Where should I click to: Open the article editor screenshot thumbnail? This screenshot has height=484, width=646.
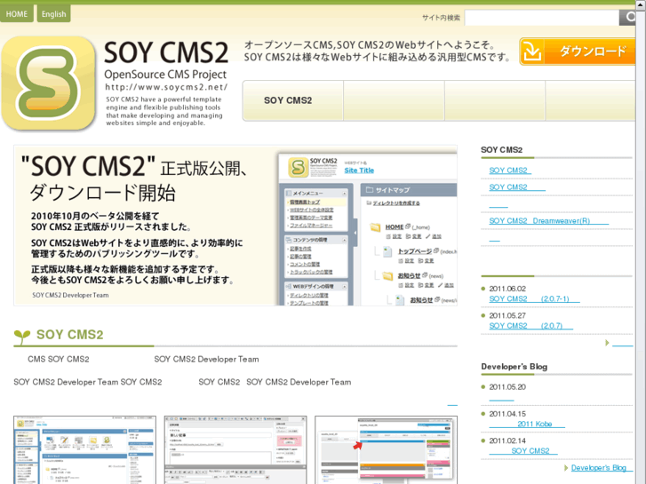[235, 450]
